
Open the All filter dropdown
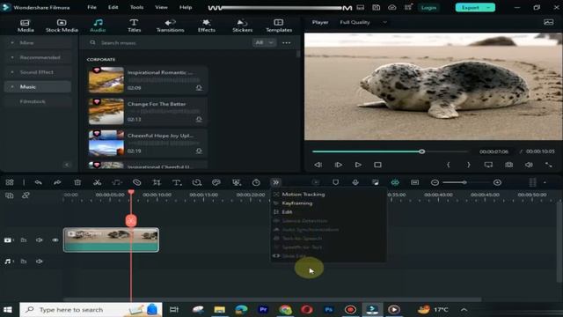click(x=264, y=43)
